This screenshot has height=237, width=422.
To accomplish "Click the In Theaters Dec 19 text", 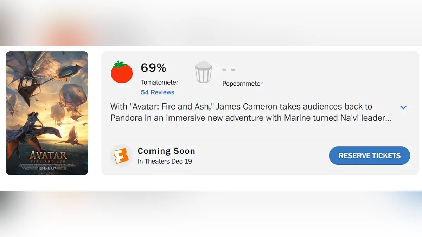I will (x=165, y=162).
